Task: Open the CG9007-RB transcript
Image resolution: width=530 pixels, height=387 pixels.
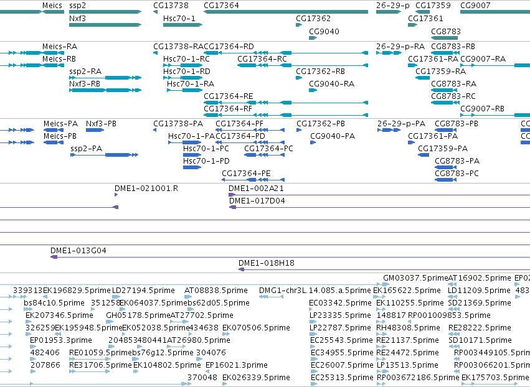Action: point(495,115)
